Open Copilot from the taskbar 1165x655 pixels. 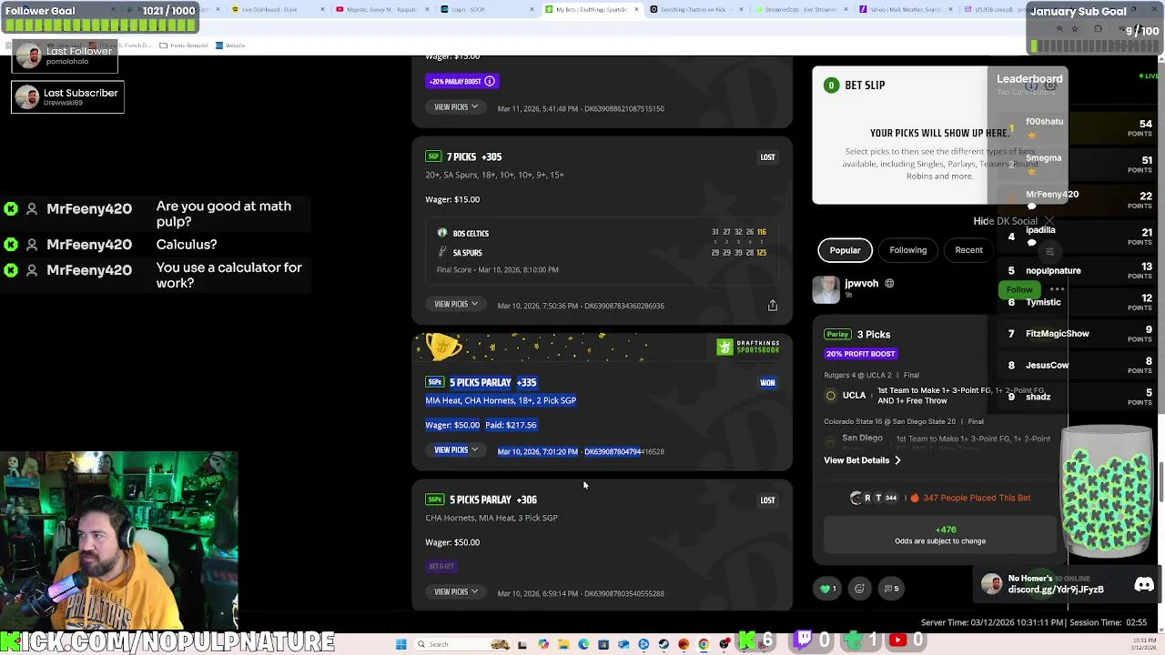543,644
